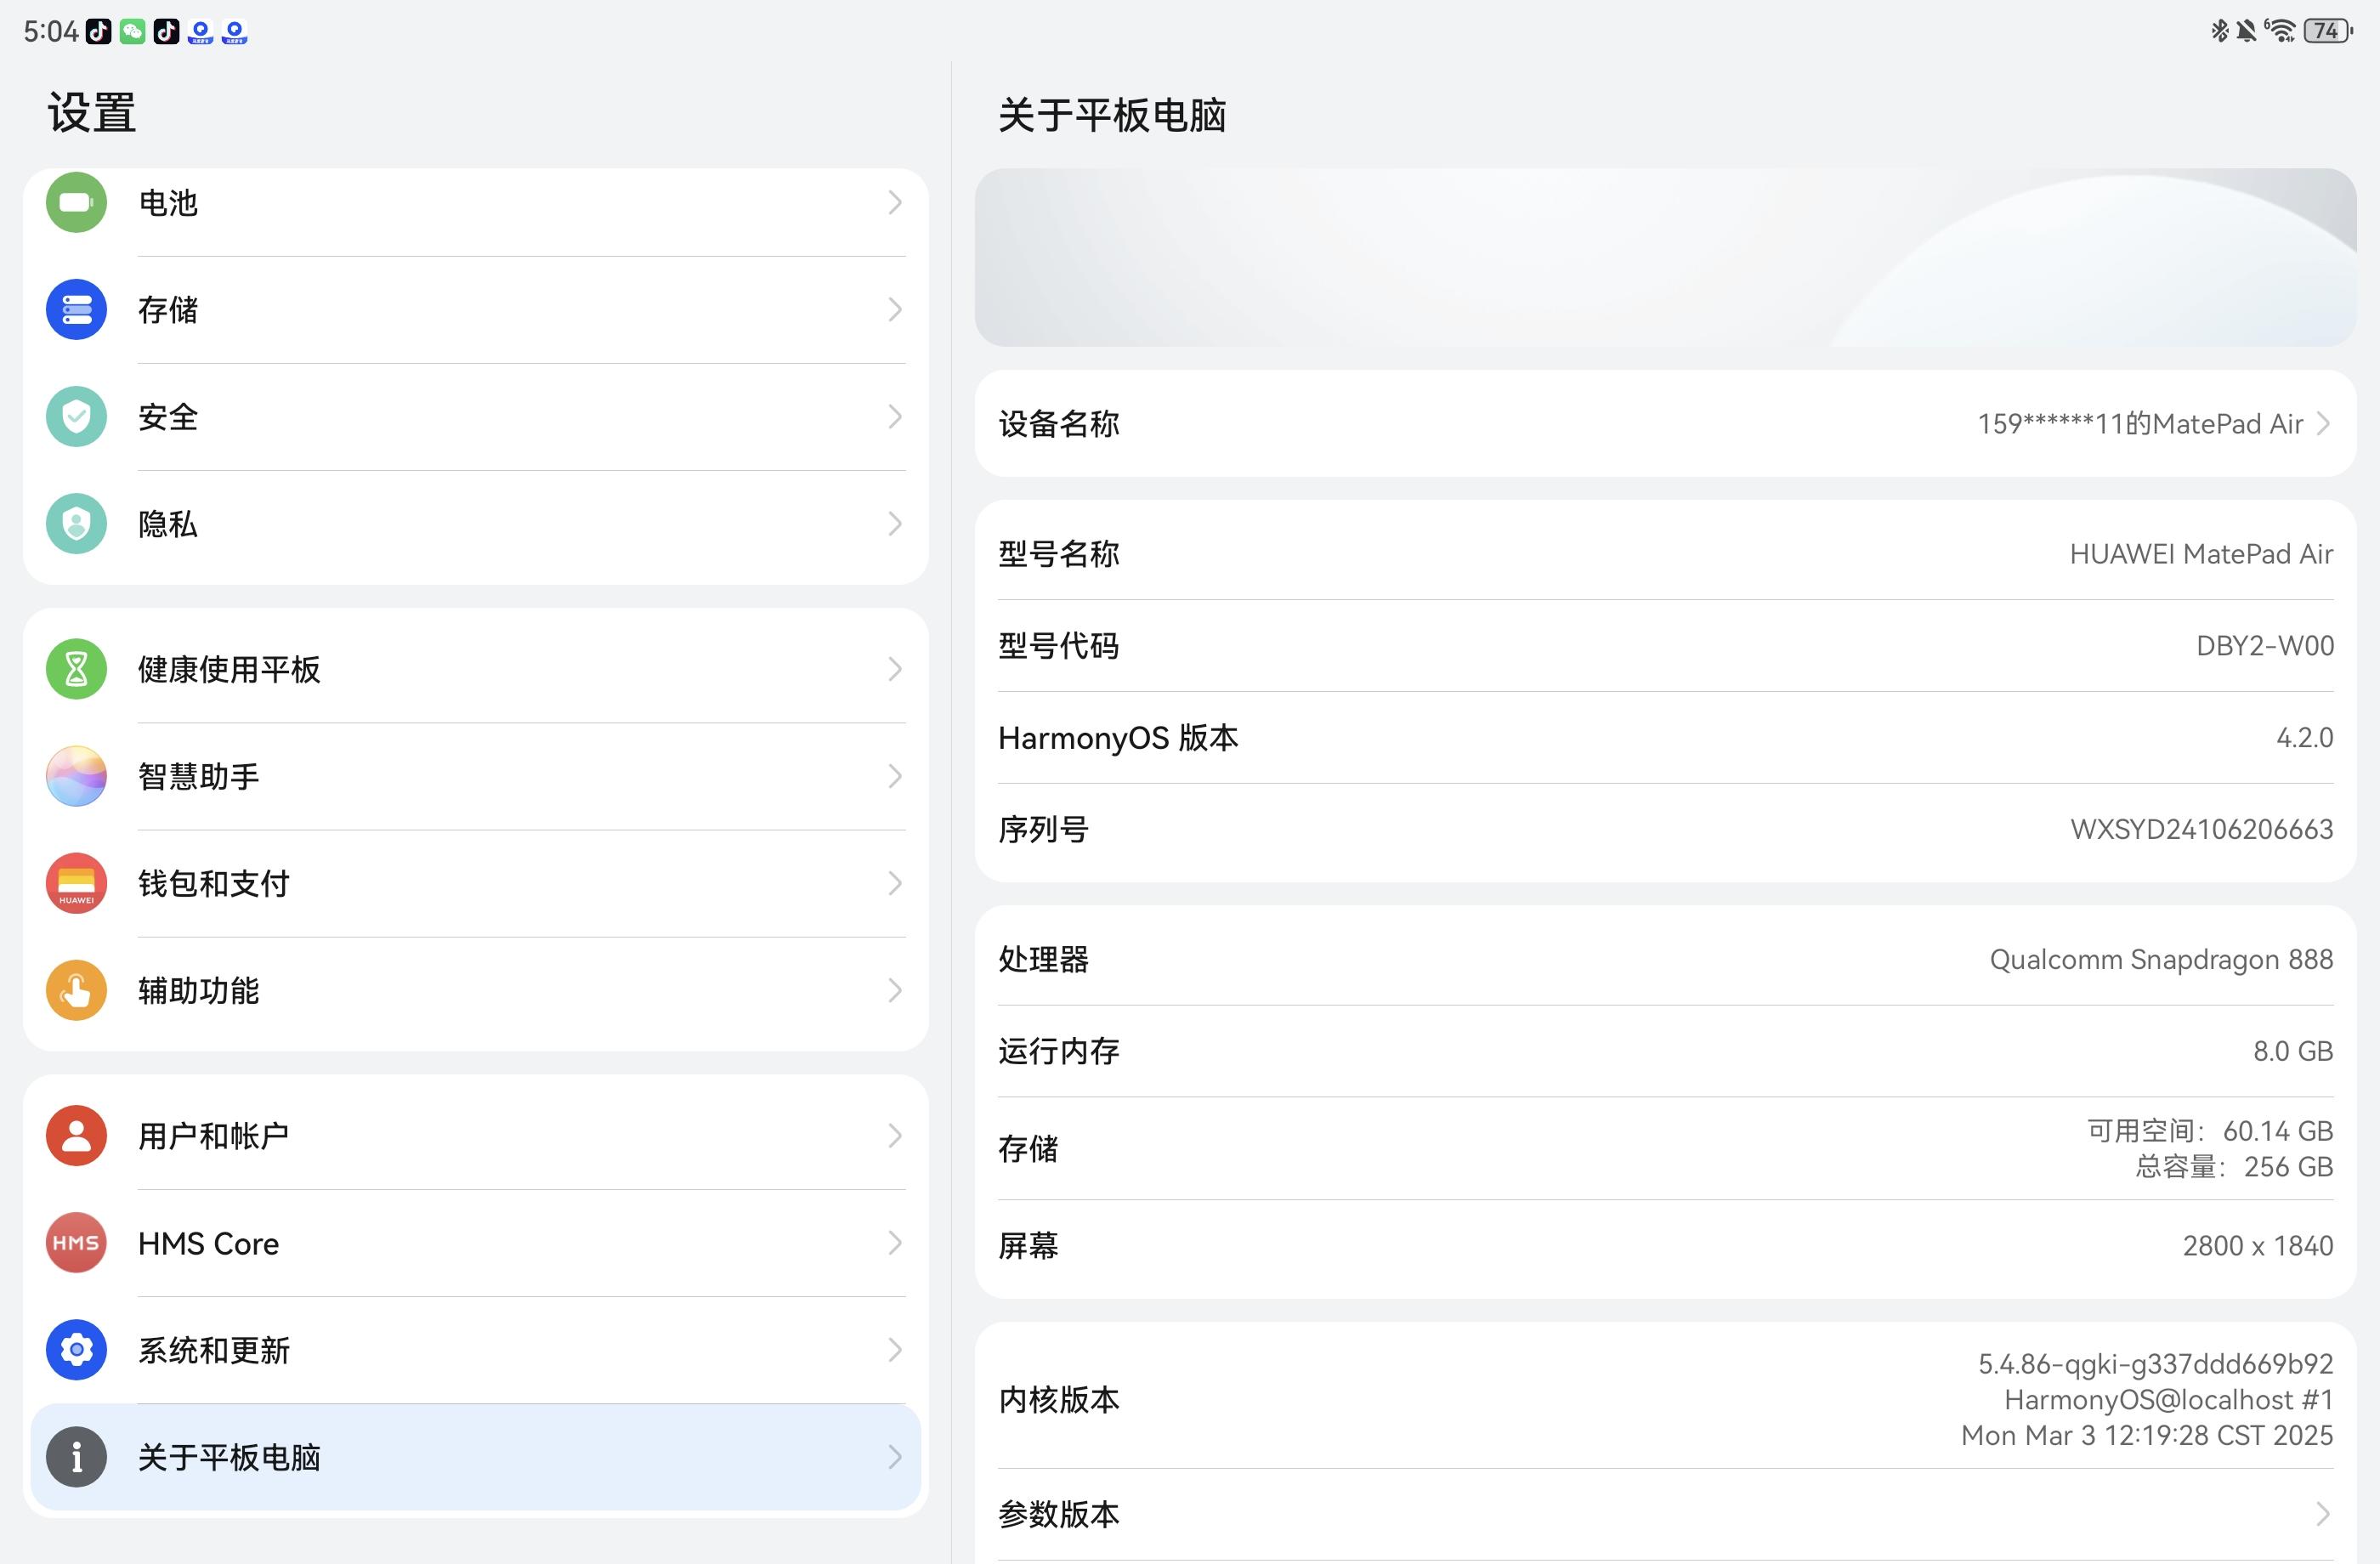This screenshot has width=2380, height=1564.
Task: Tap the blue system update gear icon
Action: (x=76, y=1350)
